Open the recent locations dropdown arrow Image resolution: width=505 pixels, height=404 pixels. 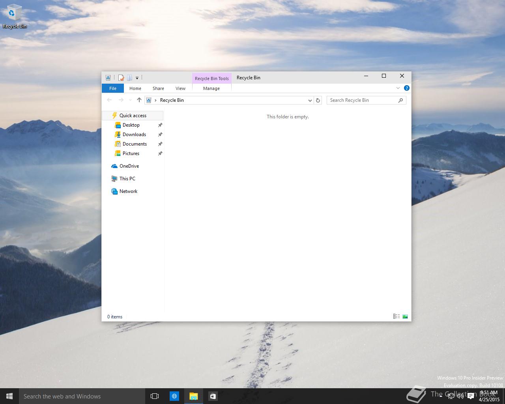tap(130, 100)
